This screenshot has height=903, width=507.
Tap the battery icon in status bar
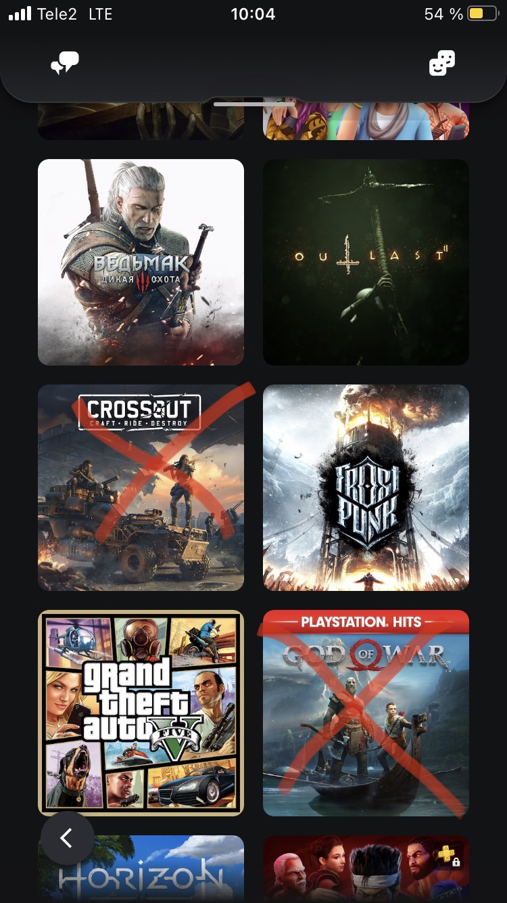tap(483, 14)
